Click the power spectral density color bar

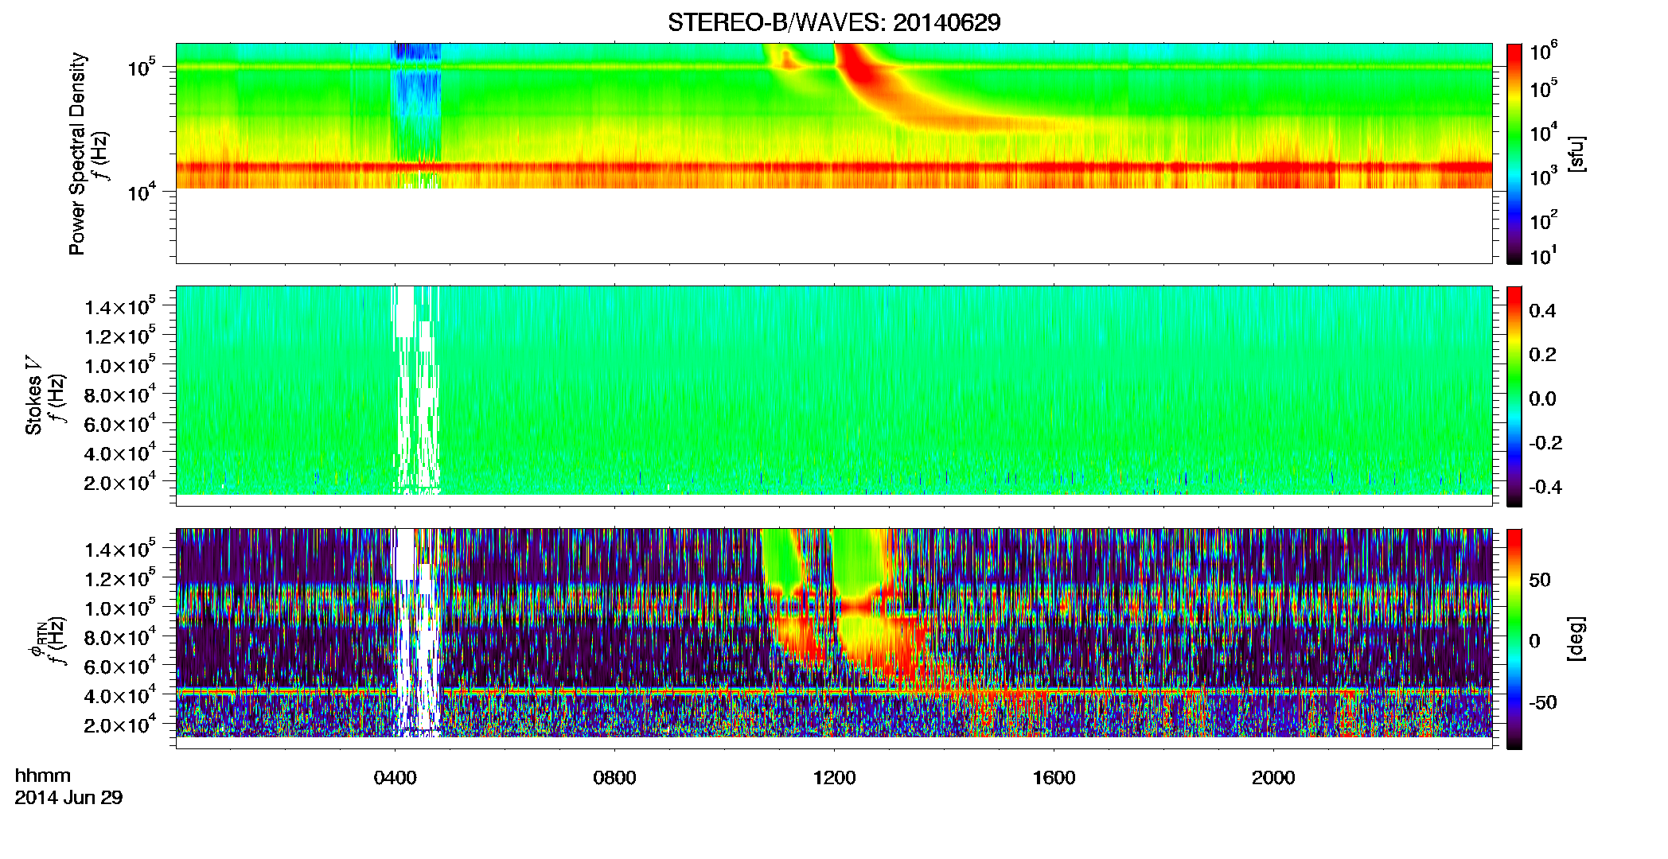pyautogui.click(x=1514, y=154)
